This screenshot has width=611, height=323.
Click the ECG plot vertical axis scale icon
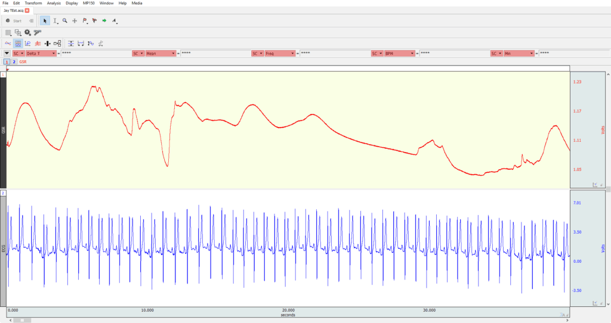point(595,303)
